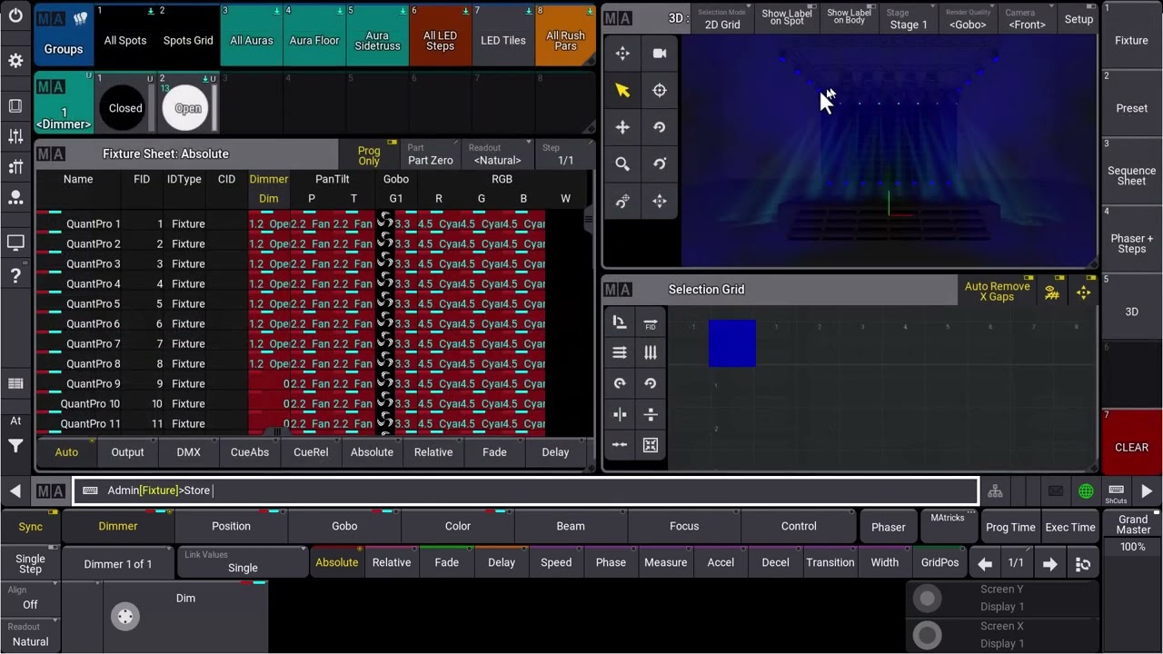The image size is (1163, 654).
Task: Click the power icon in the left sidebar
Action: point(15,16)
